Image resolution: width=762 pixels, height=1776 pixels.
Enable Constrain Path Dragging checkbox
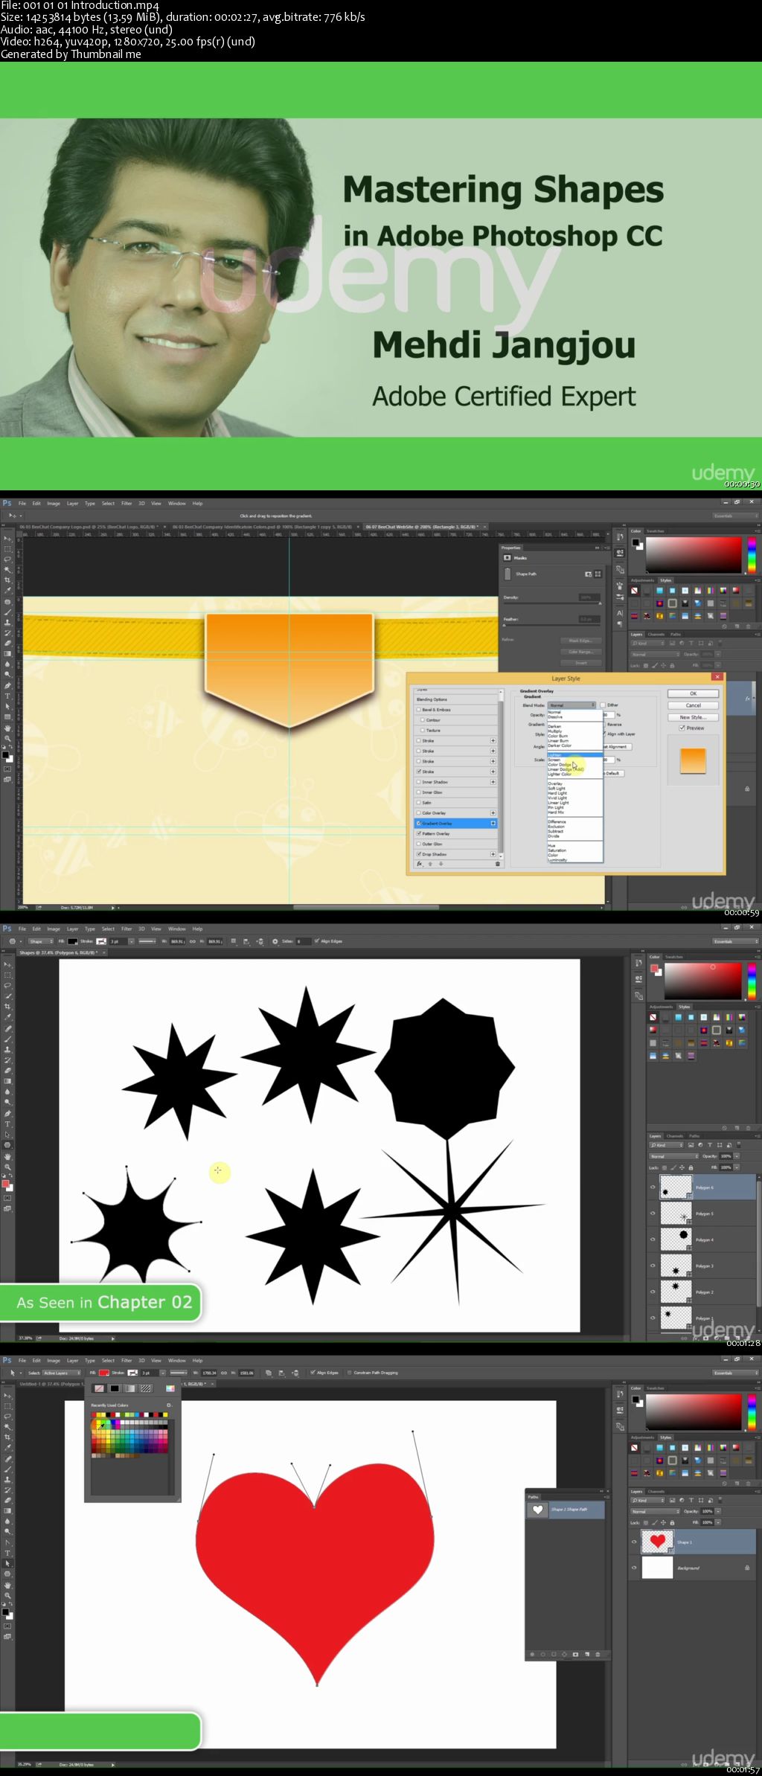[349, 1373]
